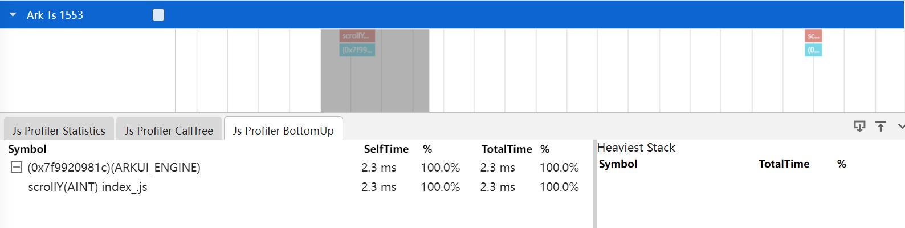The image size is (905, 228).
Task: Click the red scrollY flame block
Action: 357,36
